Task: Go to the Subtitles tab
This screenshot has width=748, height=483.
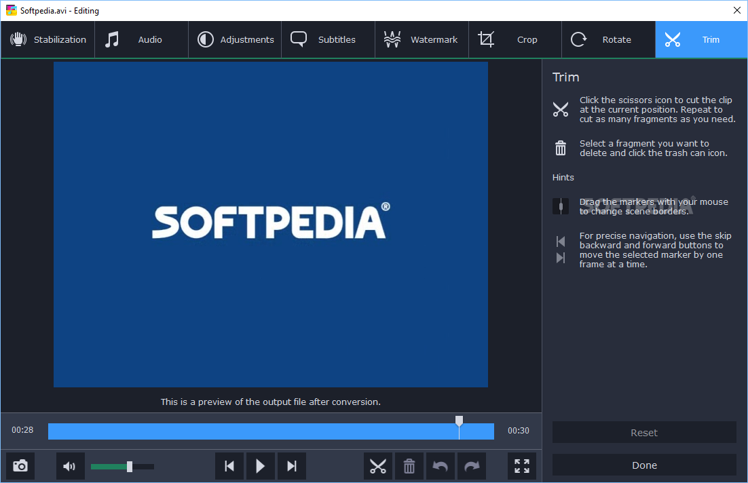Action: [329, 39]
